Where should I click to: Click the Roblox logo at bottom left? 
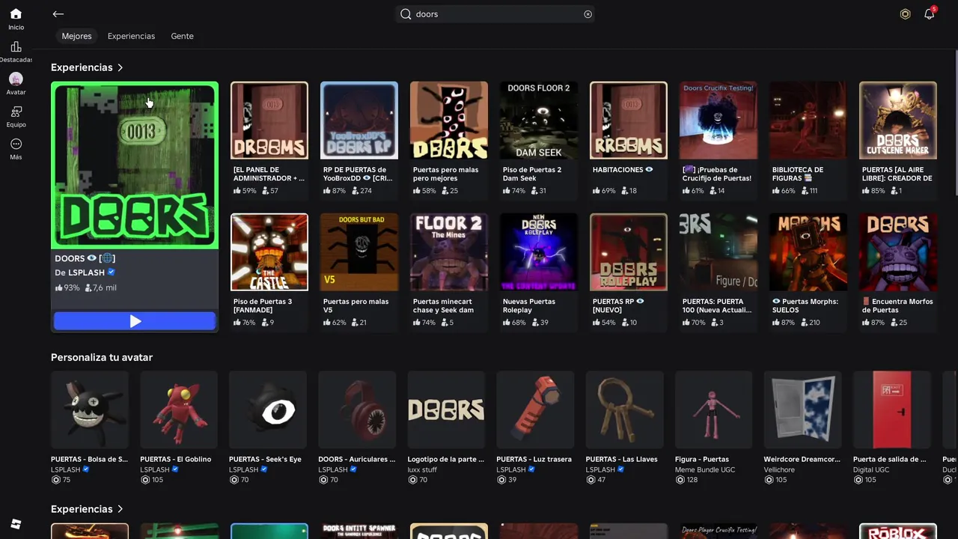click(16, 524)
